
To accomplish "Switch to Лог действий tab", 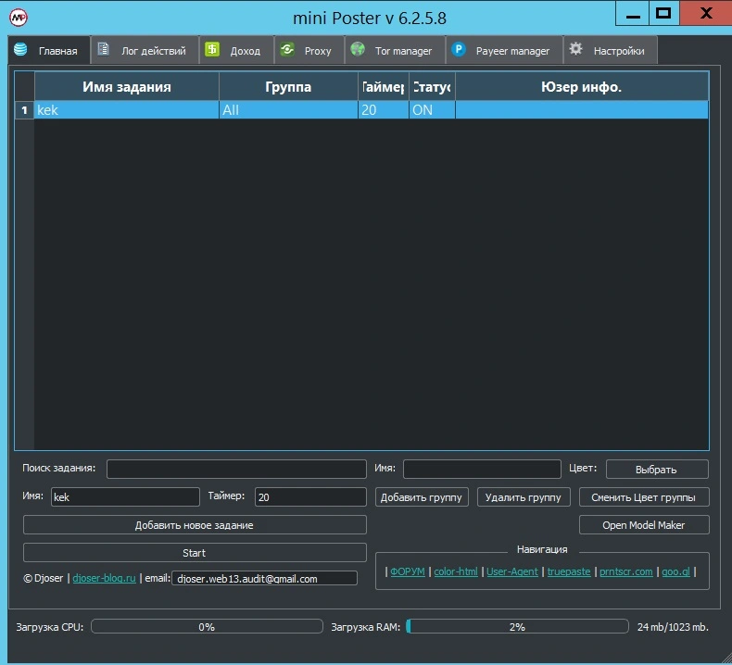I will (x=145, y=50).
